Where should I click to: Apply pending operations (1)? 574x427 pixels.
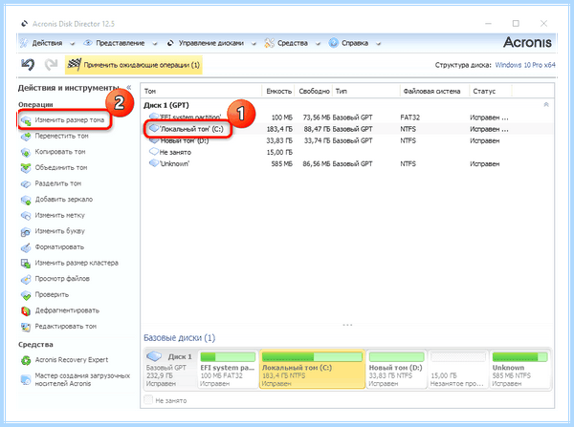pos(134,65)
